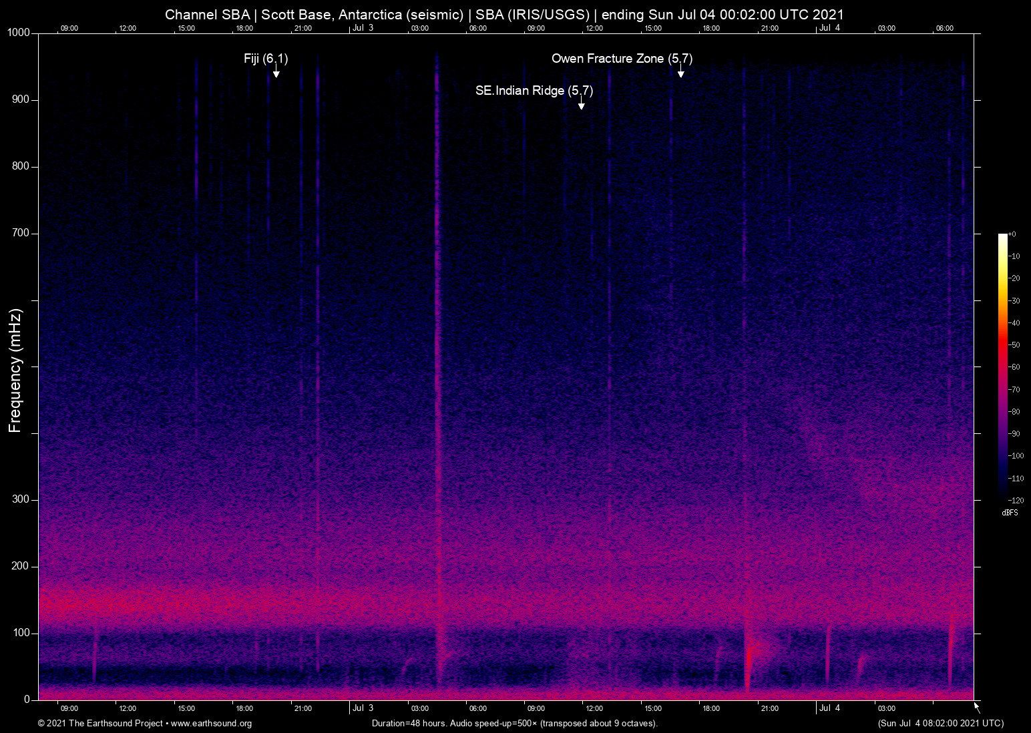Click the Jul 4 marker on top time axis
The height and width of the screenshot is (733, 1031).
(x=829, y=28)
